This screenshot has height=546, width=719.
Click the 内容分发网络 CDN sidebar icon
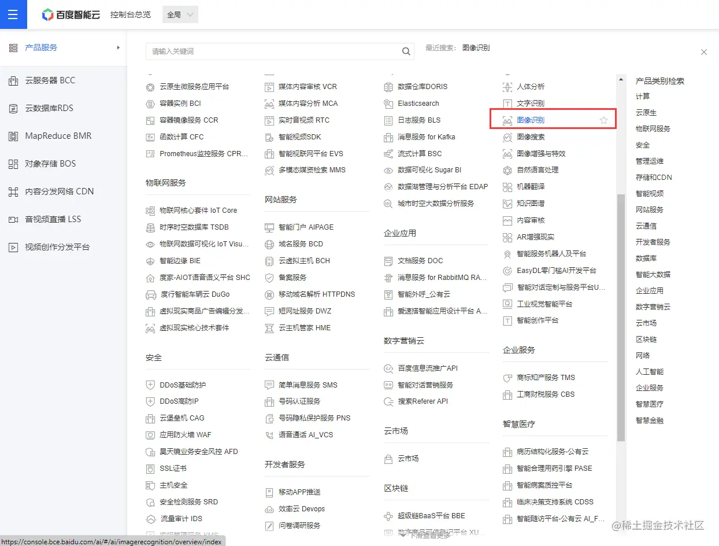13,191
